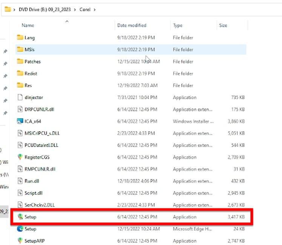Expand the chevron before DVD Drive breadcrumb

pos(14,9)
